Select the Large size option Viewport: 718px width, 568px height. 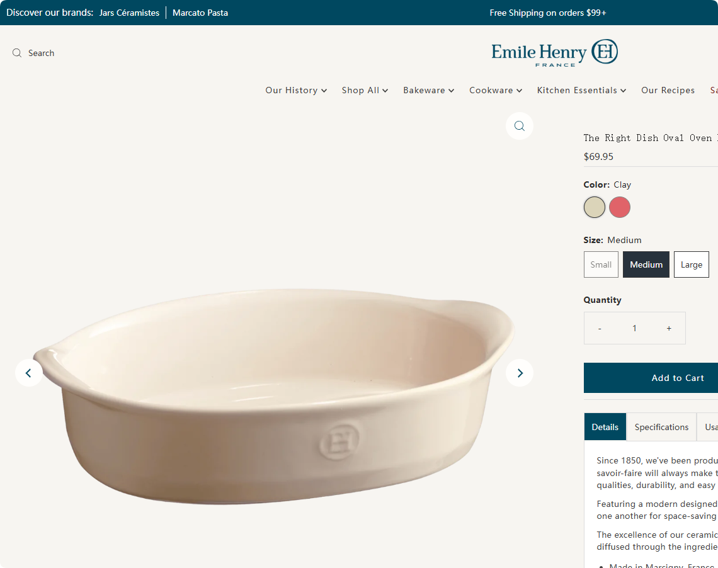tap(692, 264)
